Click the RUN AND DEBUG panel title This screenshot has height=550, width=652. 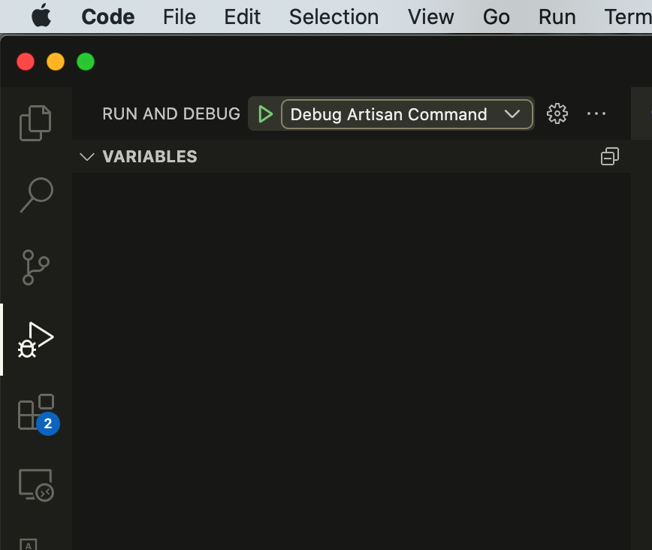[x=171, y=113]
